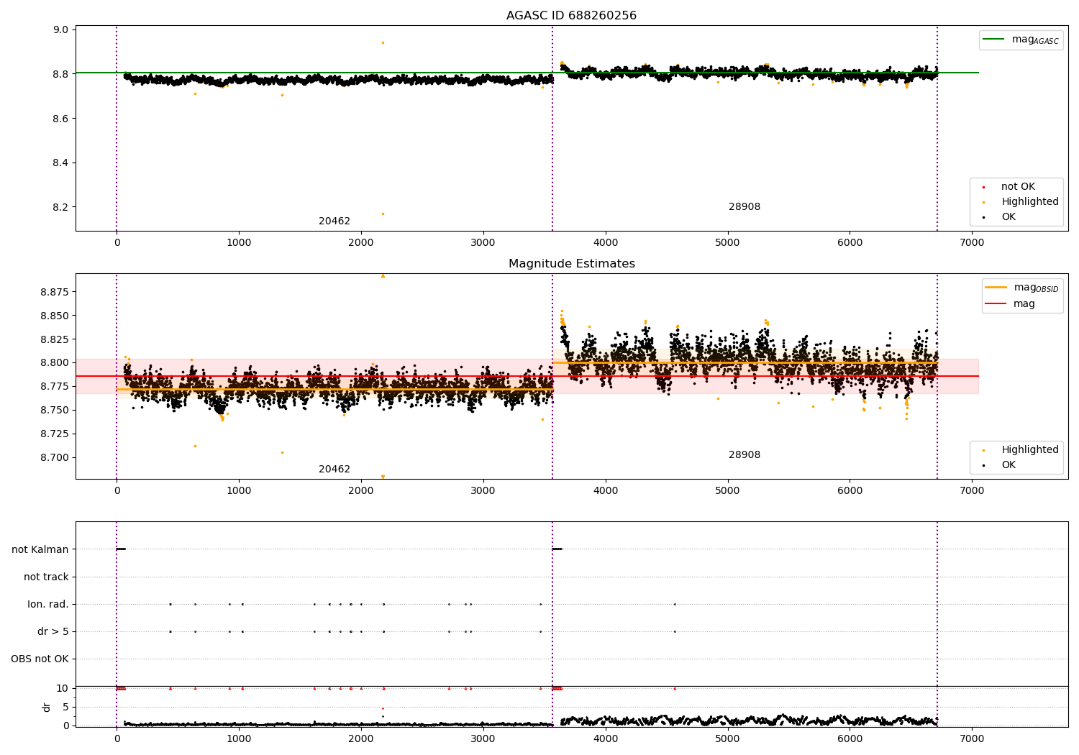Click the 8.4 y-axis tick label
This screenshot has height=755, width=1079.
coord(61,163)
